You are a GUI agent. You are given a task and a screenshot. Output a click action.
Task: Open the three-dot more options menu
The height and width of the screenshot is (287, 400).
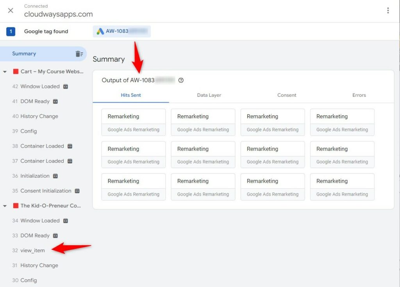point(388,11)
